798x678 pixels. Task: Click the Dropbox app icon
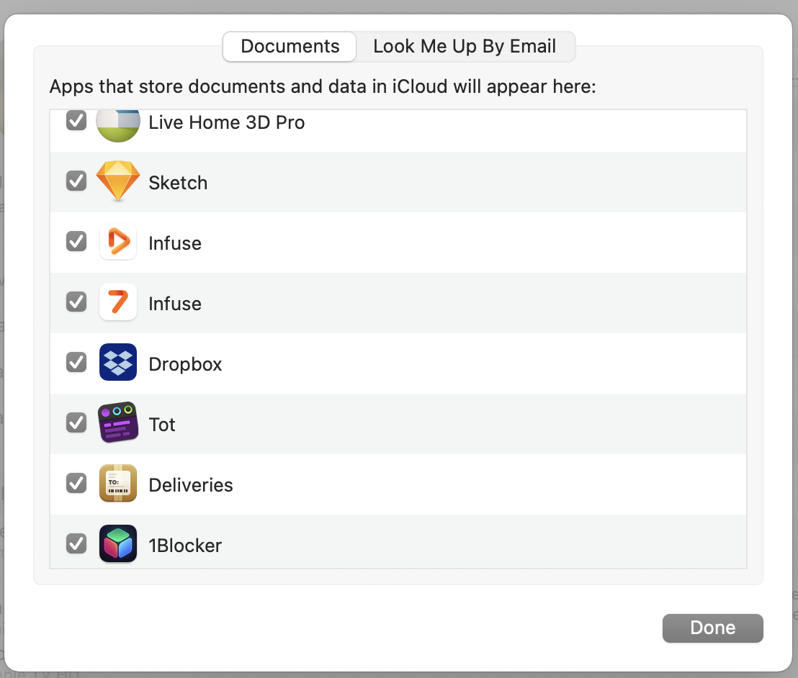117,363
